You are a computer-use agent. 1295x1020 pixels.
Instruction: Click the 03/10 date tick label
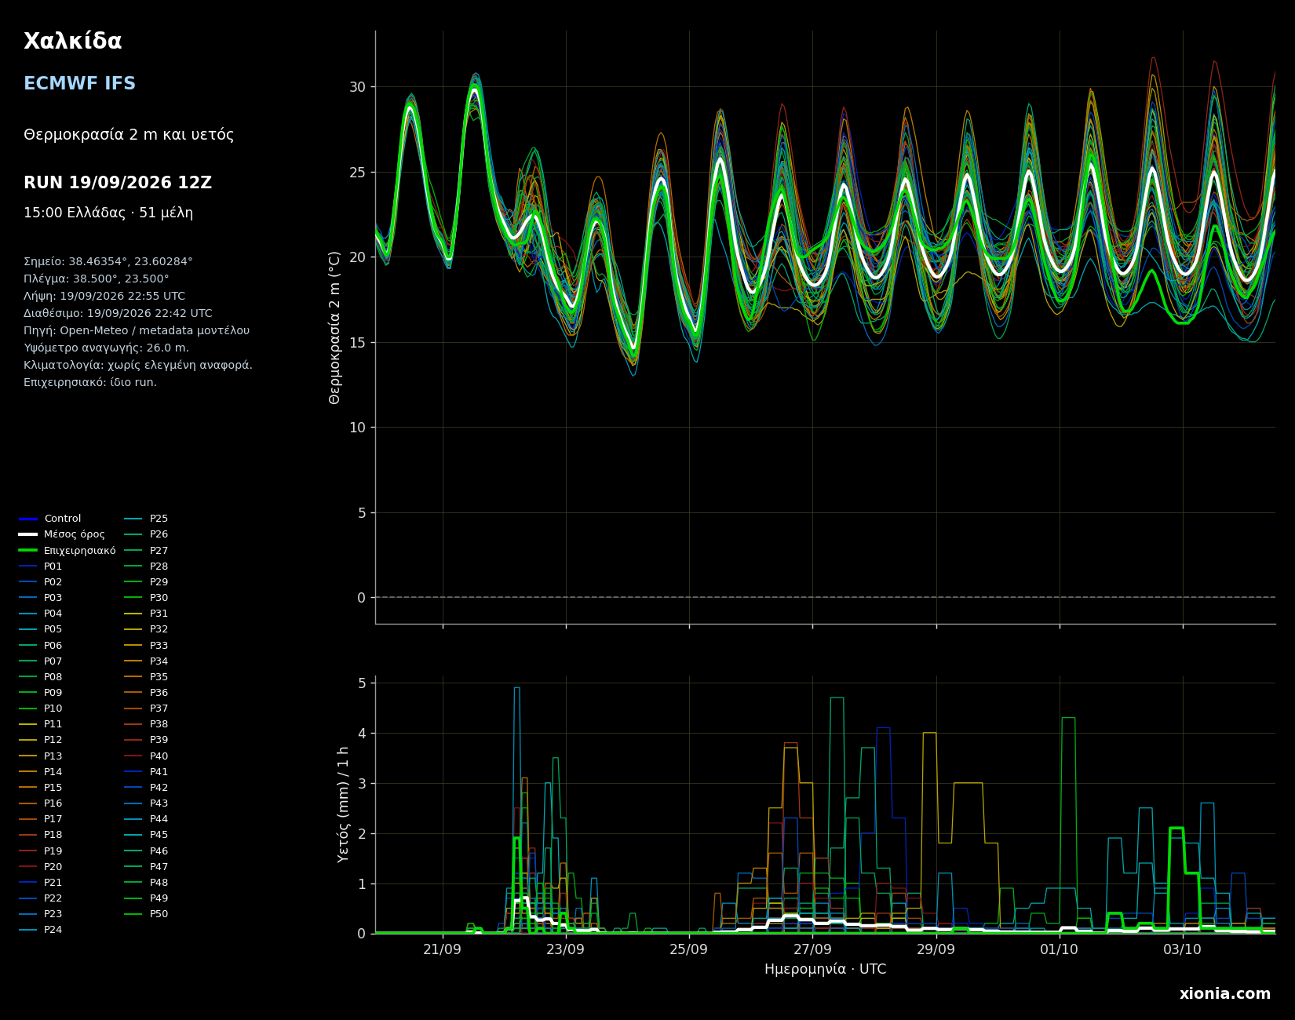click(1182, 949)
